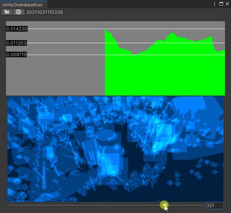This screenshot has height=213, width=231.
Task: Click the 20211031151236 file name text
Action: point(45,12)
